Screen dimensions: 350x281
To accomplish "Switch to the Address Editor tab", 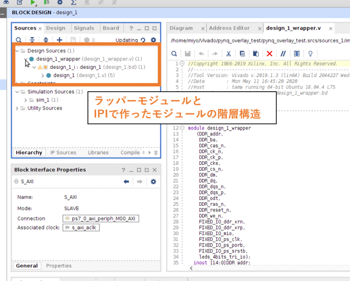I will [x=229, y=28].
